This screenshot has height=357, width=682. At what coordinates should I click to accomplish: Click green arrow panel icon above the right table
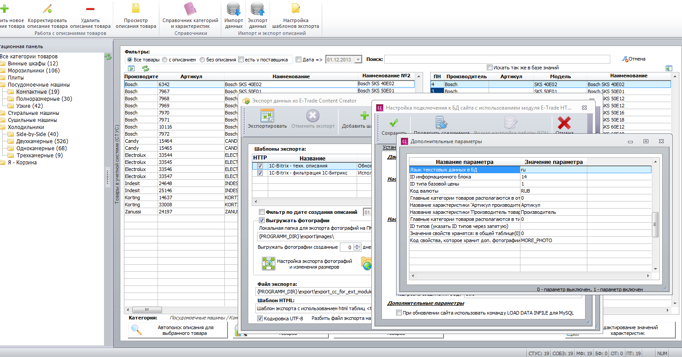(669, 68)
